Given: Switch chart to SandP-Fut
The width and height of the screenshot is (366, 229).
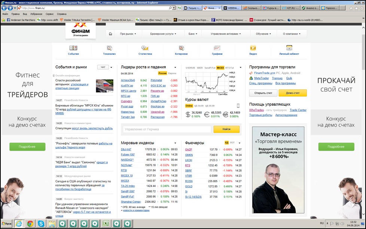Looking at the screenshot, I should pos(210,68).
